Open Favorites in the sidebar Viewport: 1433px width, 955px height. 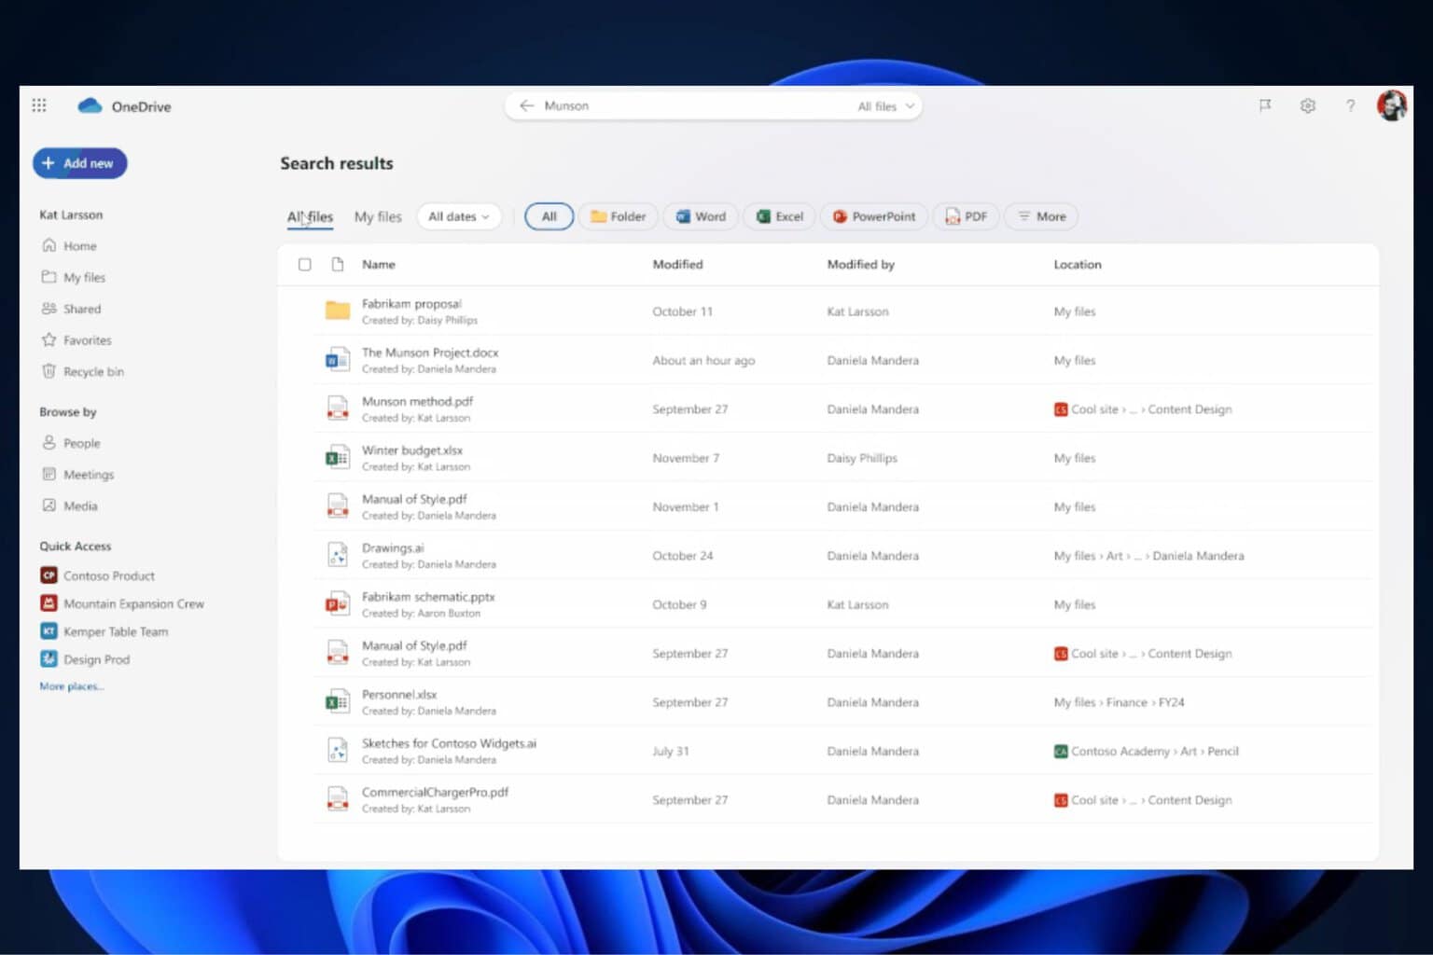tap(77, 339)
